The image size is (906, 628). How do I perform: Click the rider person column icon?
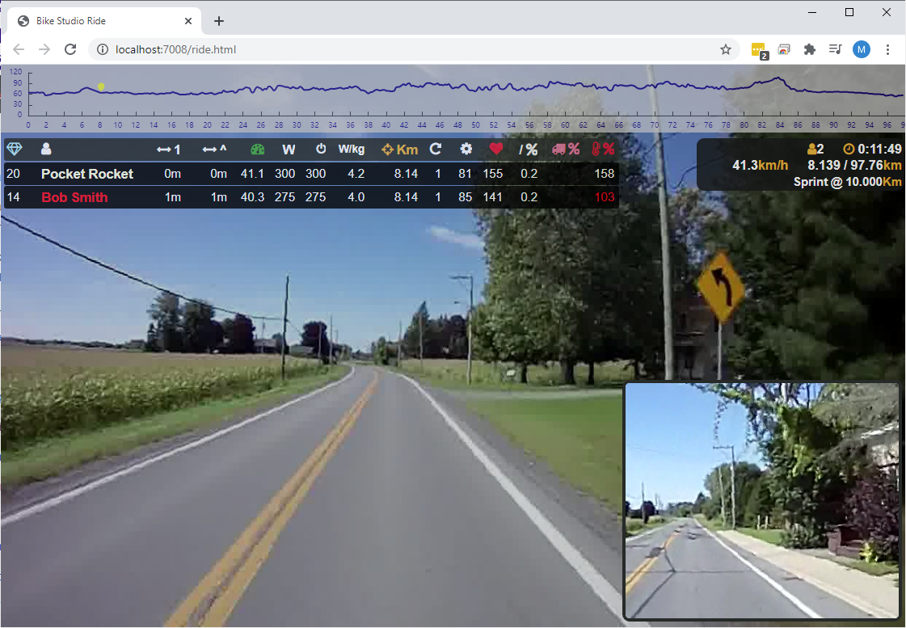46,149
